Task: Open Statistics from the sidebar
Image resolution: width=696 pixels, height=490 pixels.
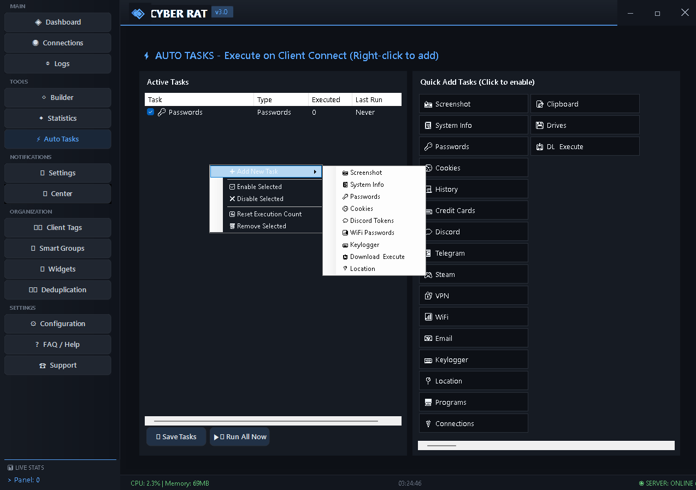Action: (58, 119)
